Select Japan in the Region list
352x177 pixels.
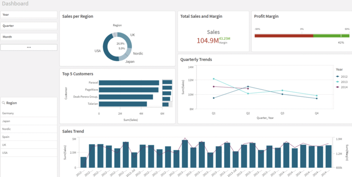(x=29, y=121)
